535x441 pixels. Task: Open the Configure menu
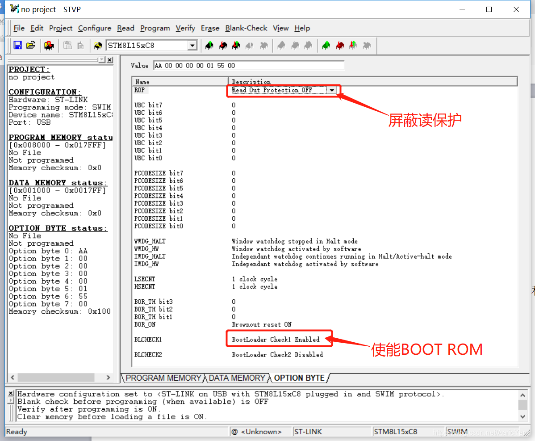95,28
